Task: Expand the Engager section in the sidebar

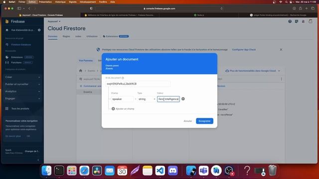Action: click(x=22, y=98)
